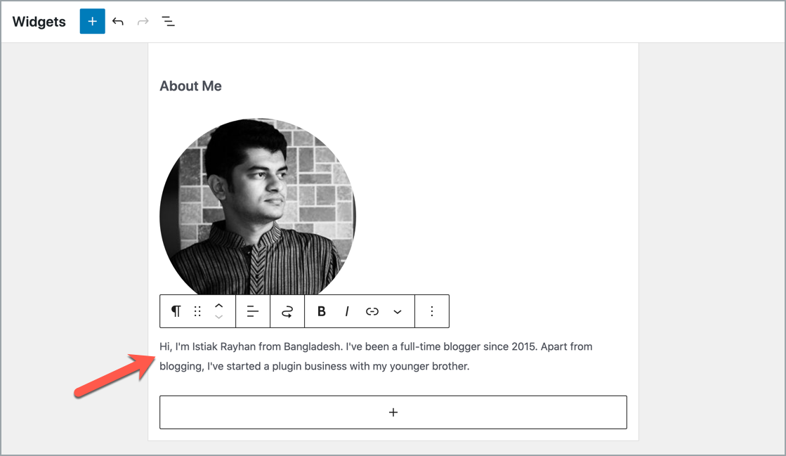
Task: Open the block inserter from the top toolbar
Action: tap(92, 21)
